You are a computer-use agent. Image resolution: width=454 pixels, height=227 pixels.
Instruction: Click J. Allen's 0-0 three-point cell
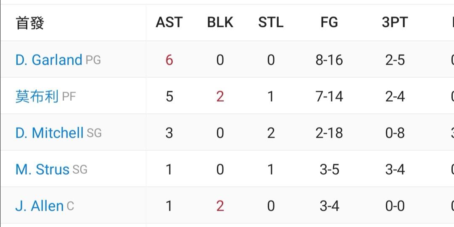click(395, 206)
